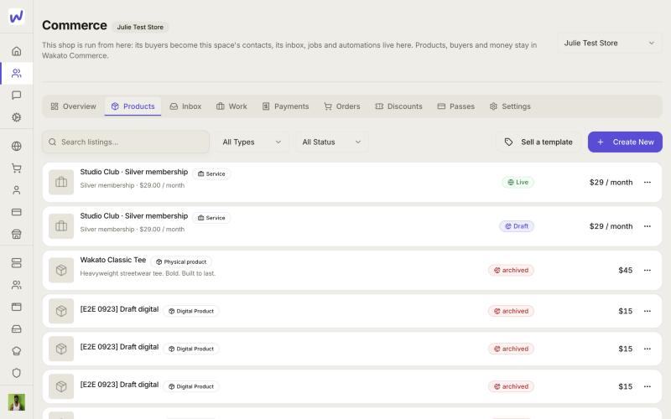Open the Home icon in sidebar

coord(16,51)
